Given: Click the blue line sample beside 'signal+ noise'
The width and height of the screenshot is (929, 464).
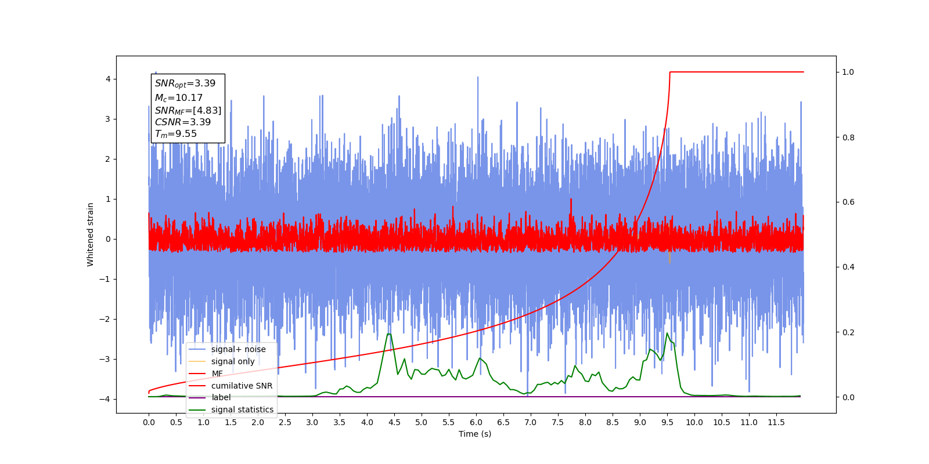Looking at the screenshot, I should tap(197, 349).
